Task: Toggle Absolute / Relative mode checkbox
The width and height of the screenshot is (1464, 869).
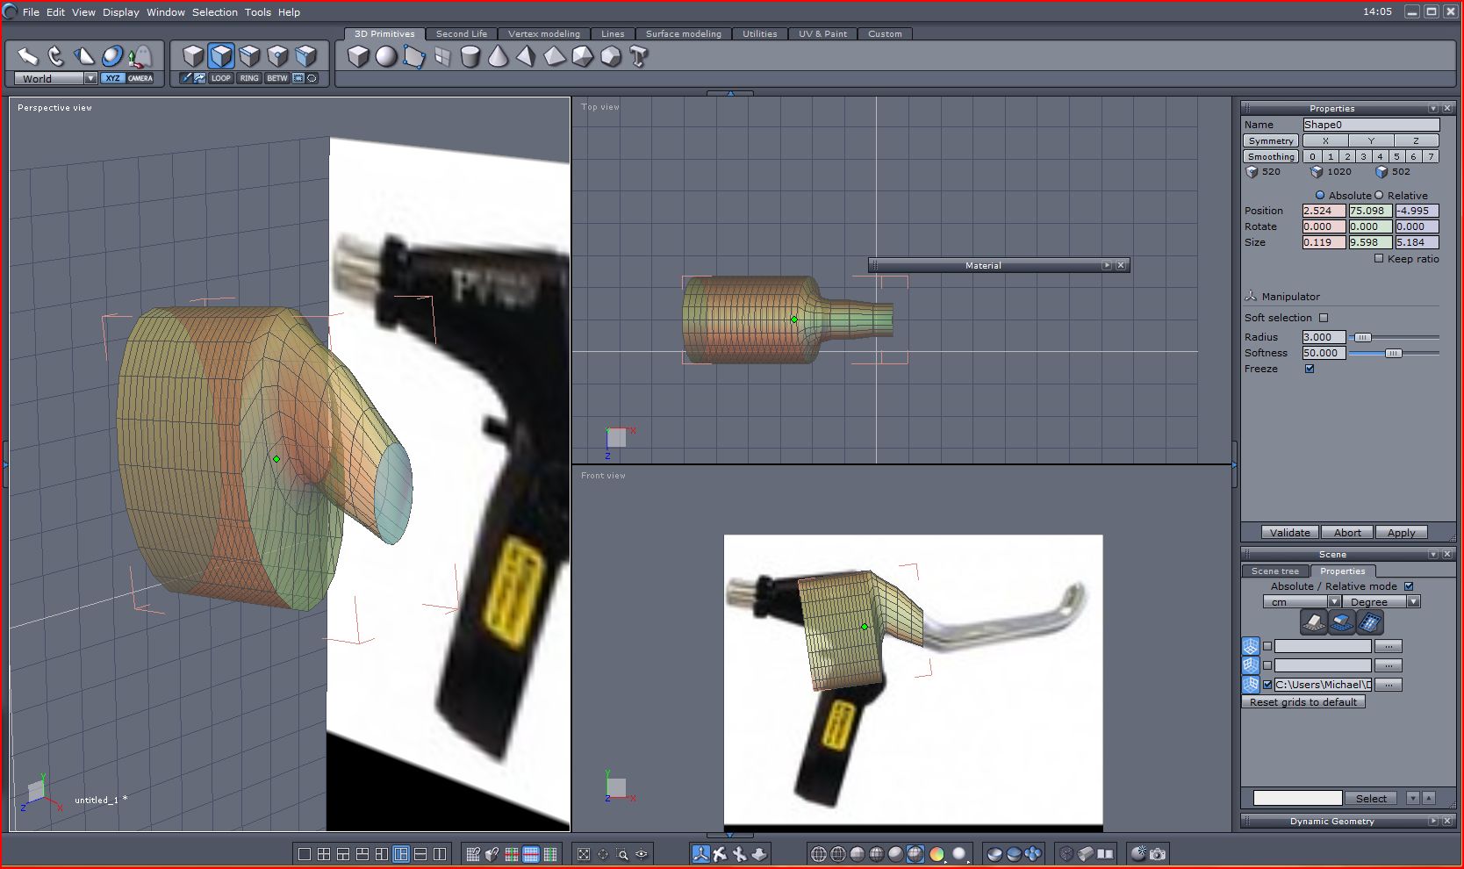Action: (1409, 586)
